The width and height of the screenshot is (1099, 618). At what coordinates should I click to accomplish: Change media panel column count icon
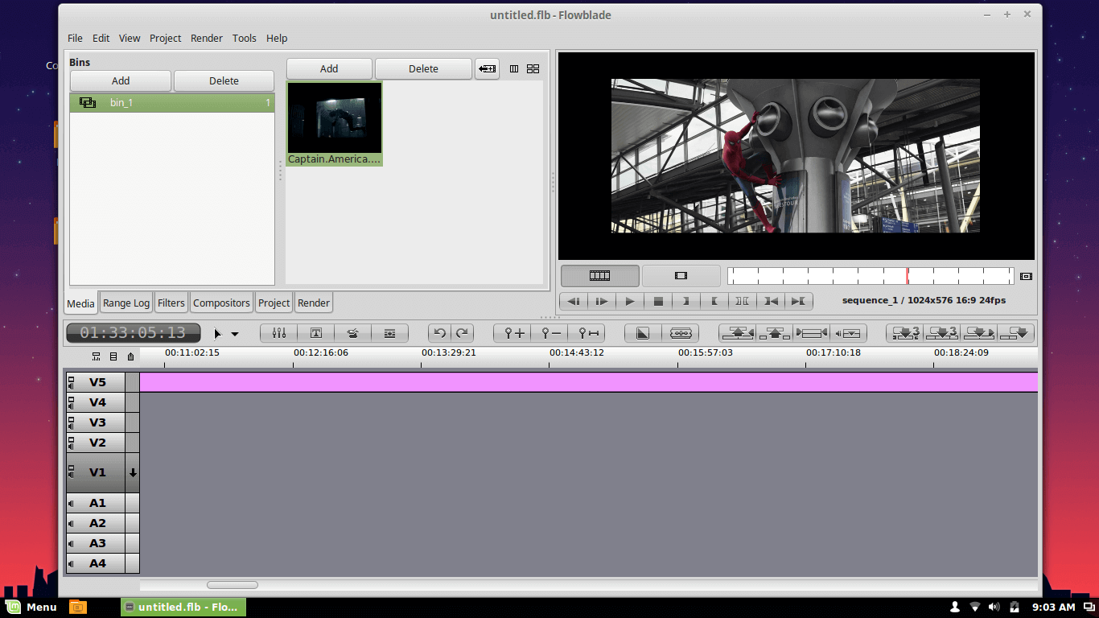pos(514,69)
